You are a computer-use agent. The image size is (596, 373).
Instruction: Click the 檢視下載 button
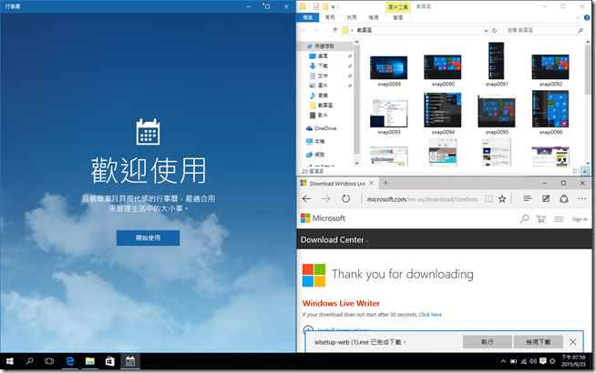[x=539, y=342]
